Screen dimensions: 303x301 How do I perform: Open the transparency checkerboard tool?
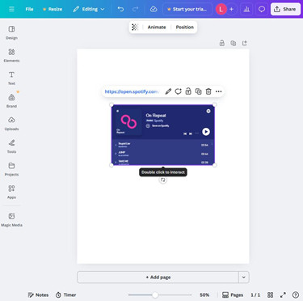tap(135, 27)
